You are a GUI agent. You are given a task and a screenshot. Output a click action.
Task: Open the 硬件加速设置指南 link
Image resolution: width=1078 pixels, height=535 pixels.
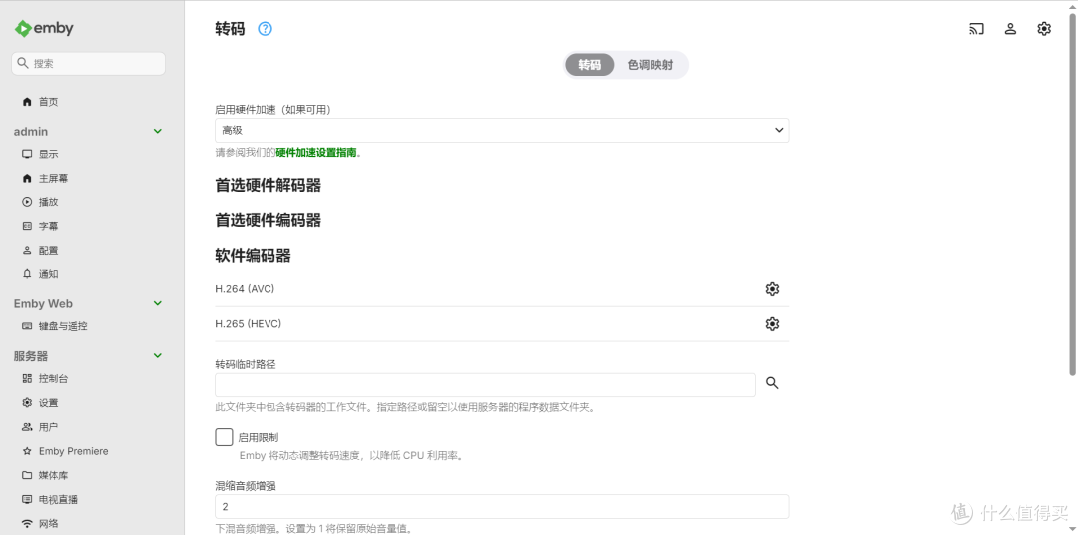coord(316,153)
